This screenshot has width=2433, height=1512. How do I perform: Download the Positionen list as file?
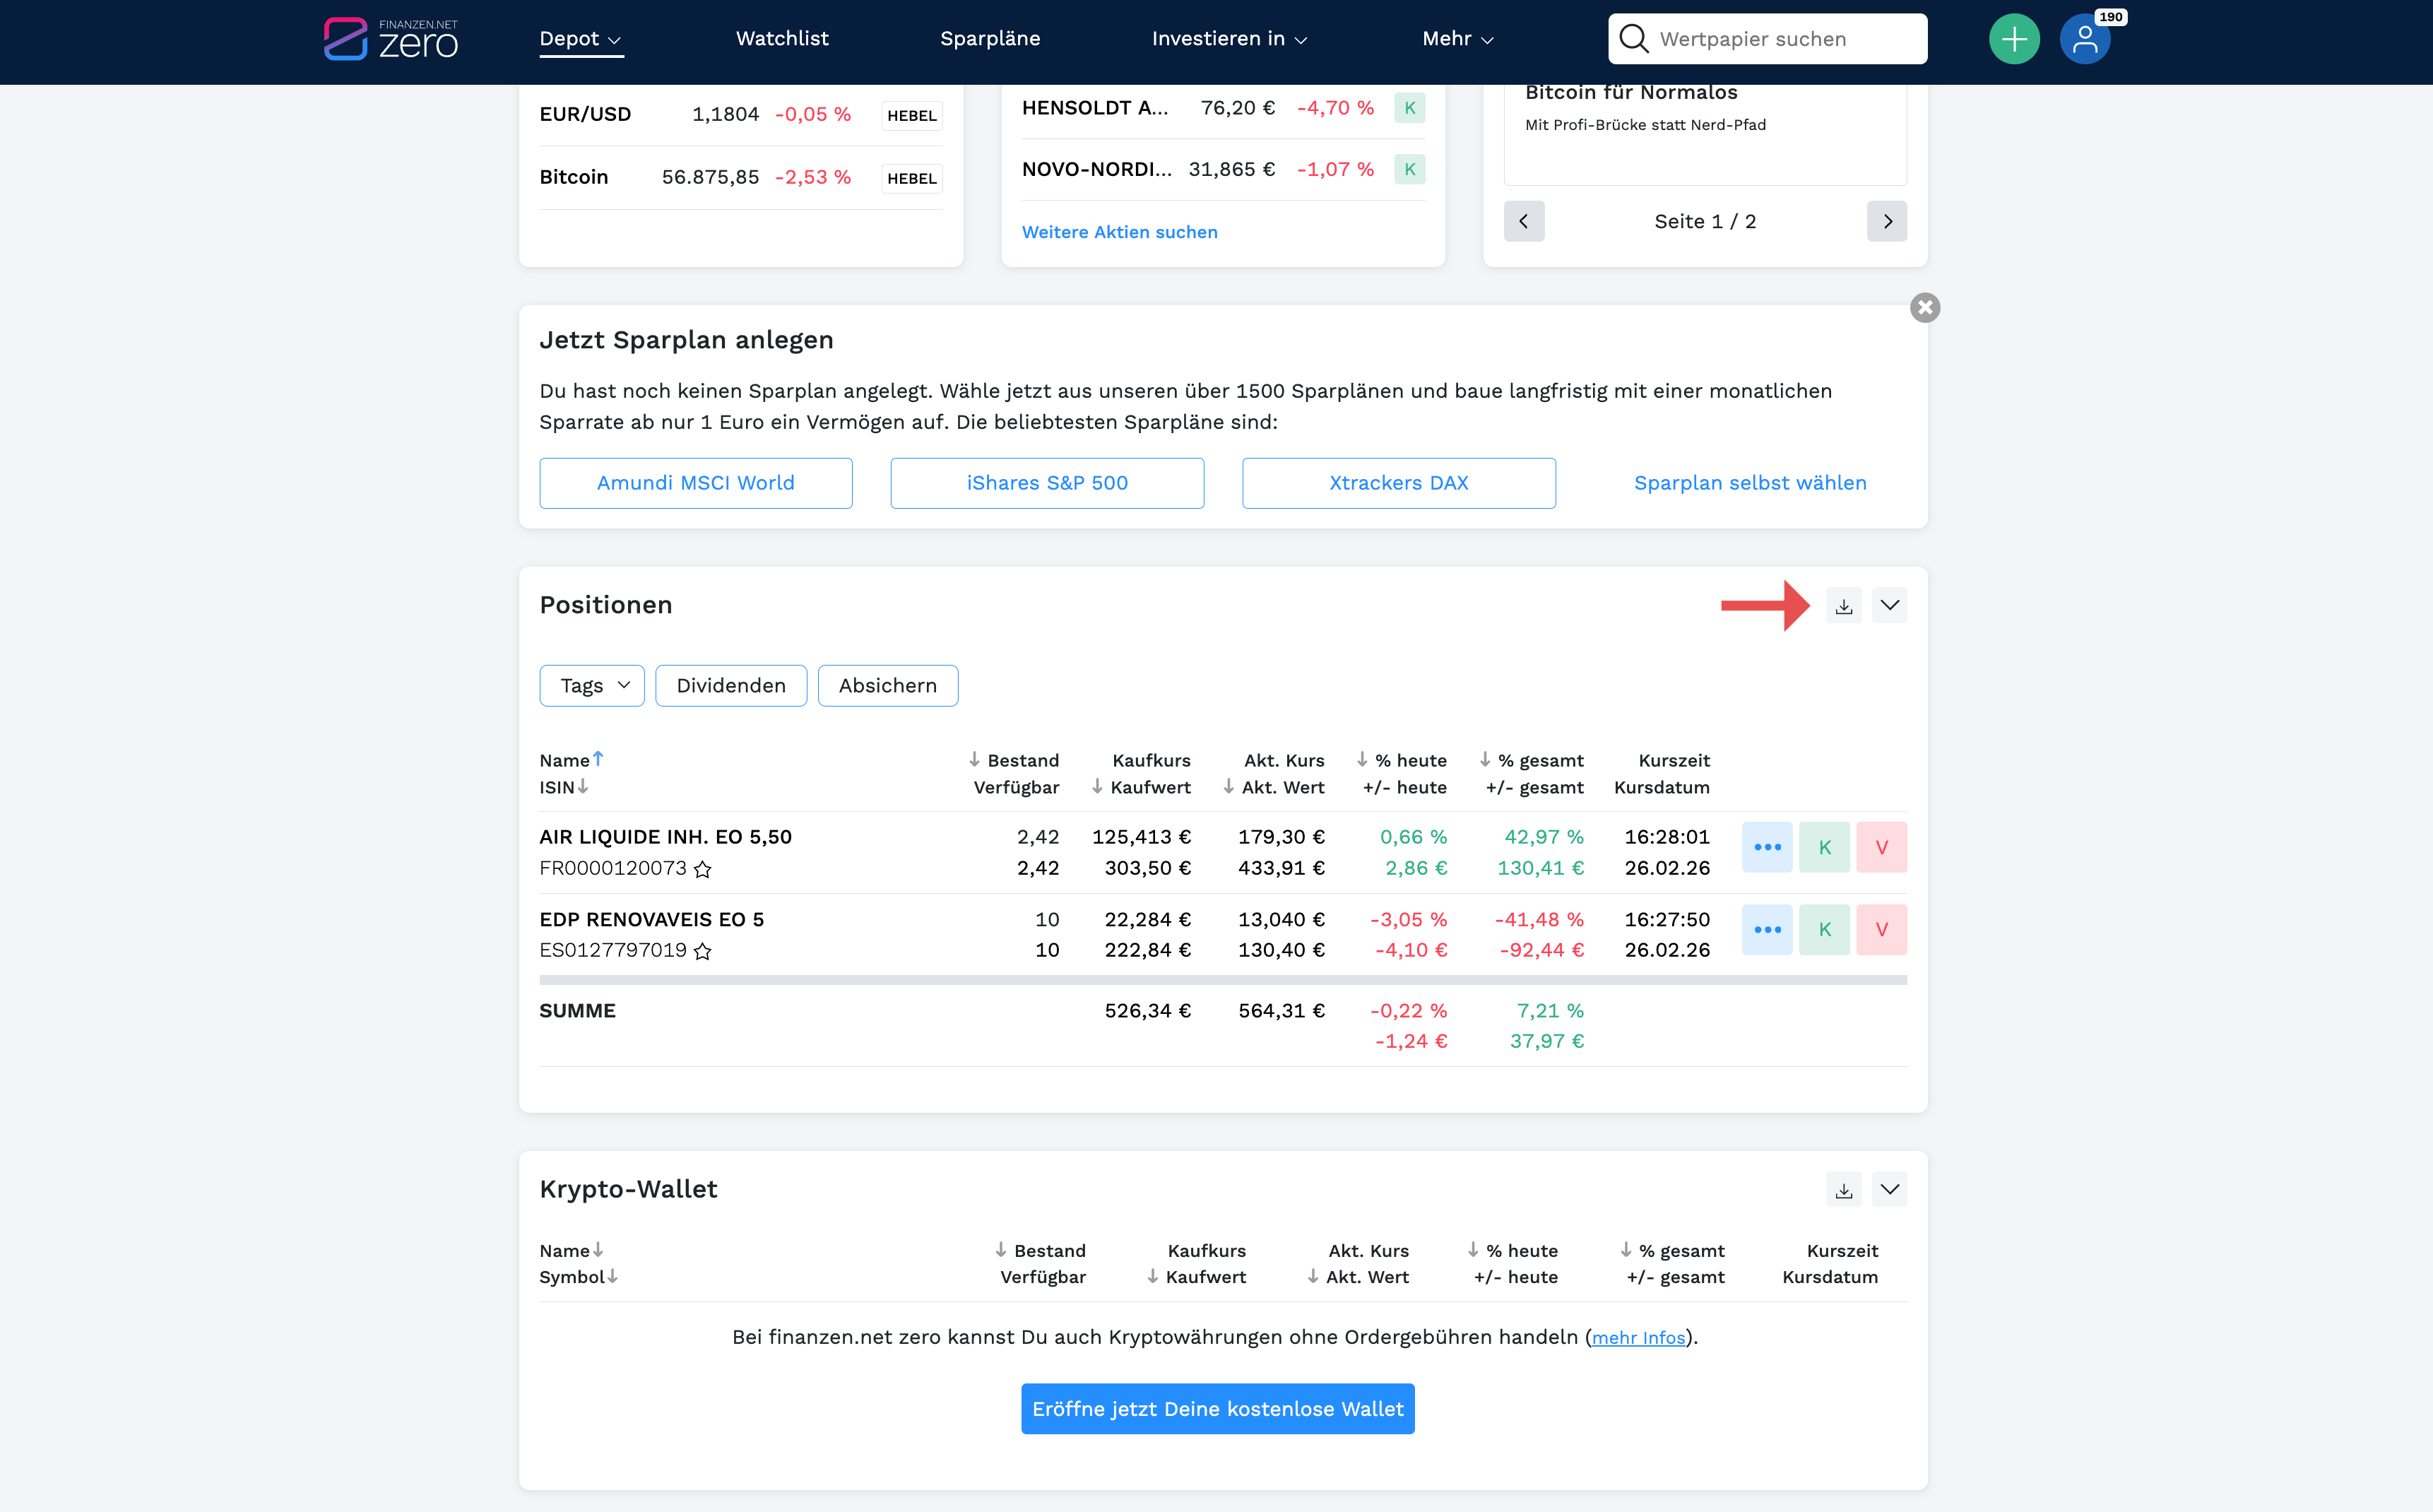[1843, 606]
